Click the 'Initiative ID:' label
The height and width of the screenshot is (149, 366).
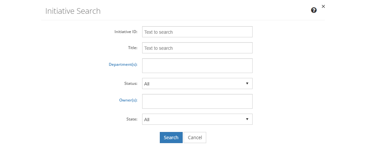(x=126, y=32)
